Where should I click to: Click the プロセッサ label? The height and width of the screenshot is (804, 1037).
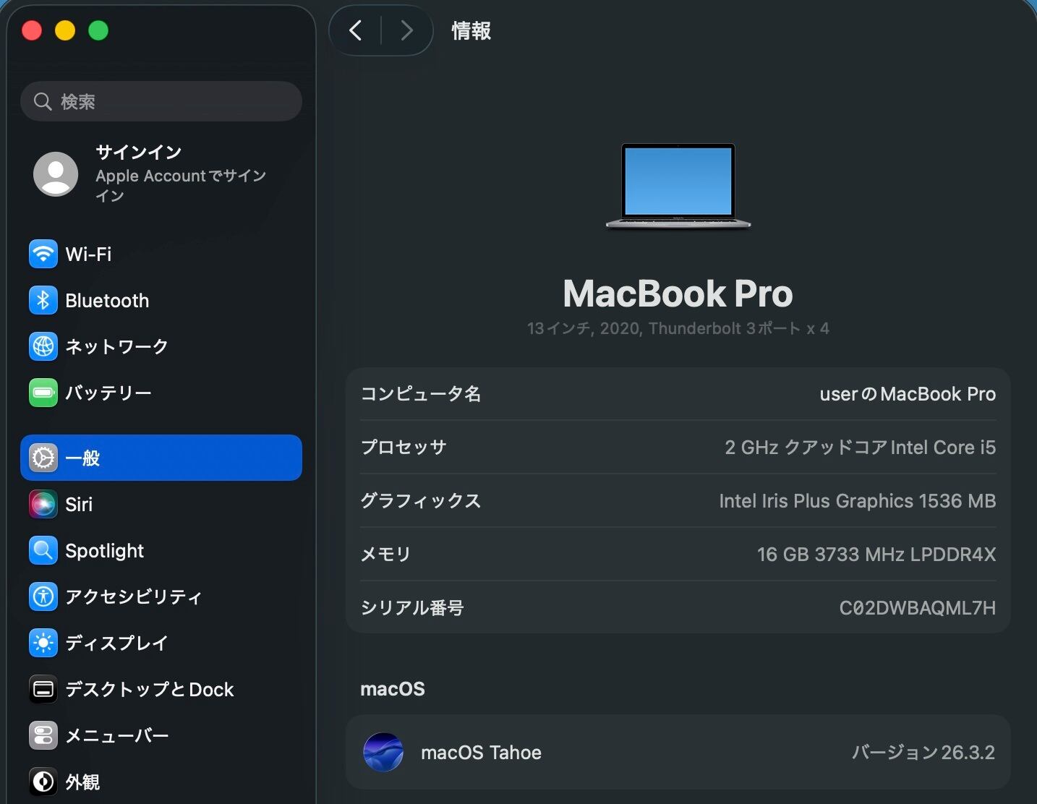coord(404,448)
